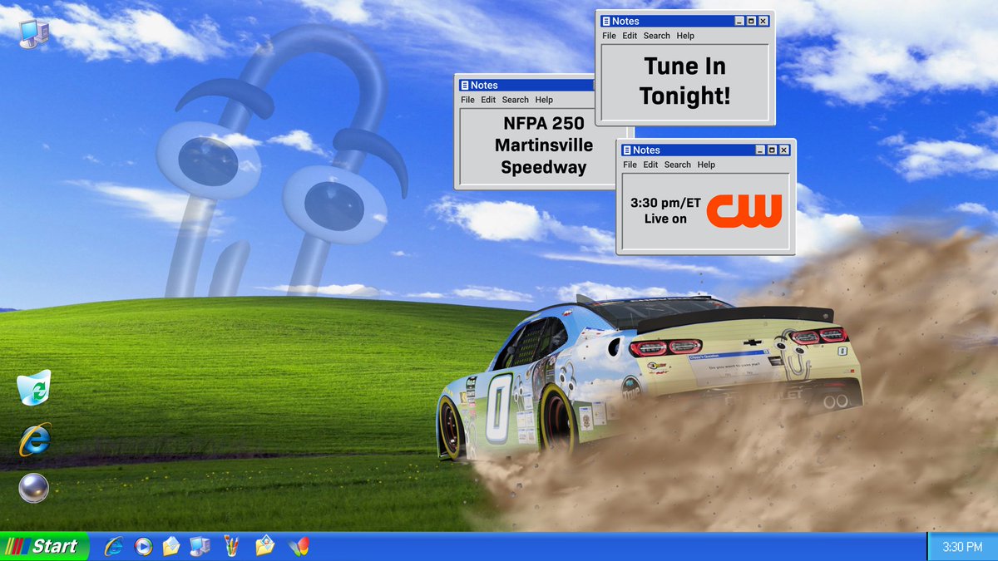
Task: Minimize the CW Live on Notes window
Action: (759, 150)
